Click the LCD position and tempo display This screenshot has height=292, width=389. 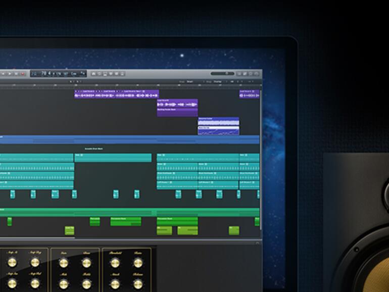coord(59,73)
